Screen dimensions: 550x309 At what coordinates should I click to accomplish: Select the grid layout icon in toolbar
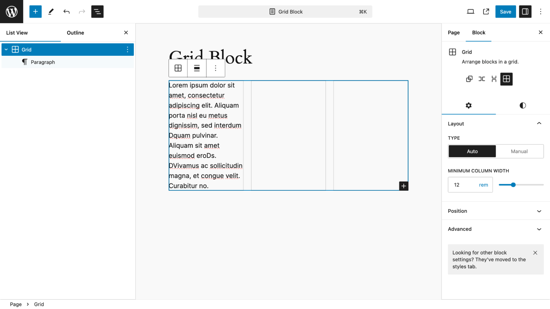(x=178, y=68)
